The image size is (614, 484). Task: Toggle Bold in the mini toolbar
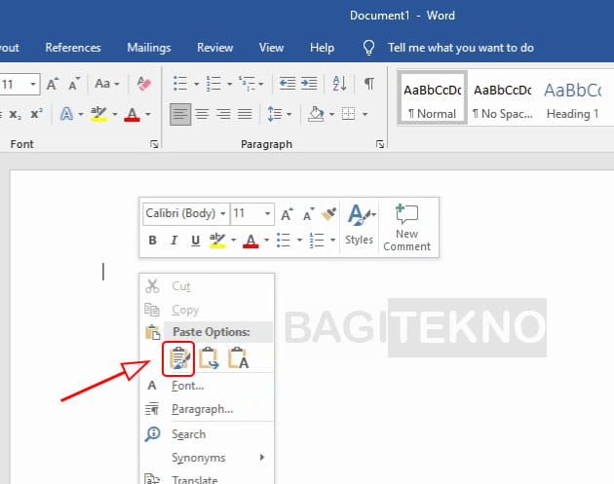click(153, 240)
